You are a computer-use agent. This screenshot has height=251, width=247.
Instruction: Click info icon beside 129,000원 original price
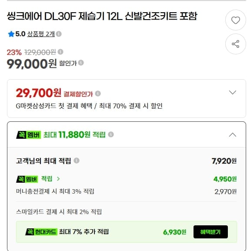click(60, 52)
